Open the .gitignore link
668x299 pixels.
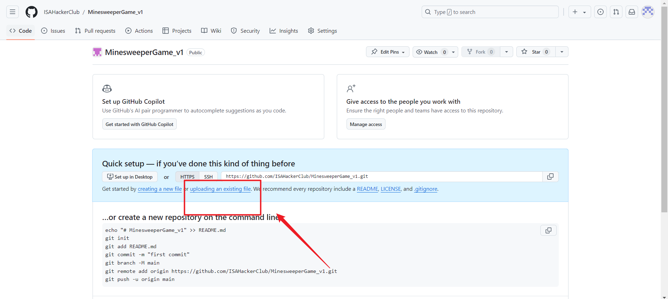tap(426, 189)
